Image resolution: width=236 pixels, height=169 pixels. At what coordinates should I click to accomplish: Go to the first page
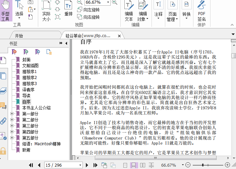[31, 165]
